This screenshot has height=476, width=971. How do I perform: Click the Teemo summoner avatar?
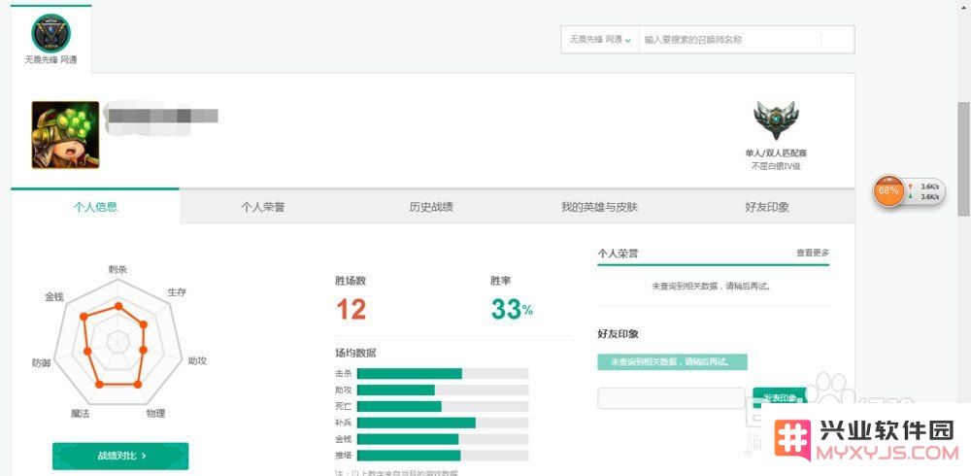[x=66, y=135]
